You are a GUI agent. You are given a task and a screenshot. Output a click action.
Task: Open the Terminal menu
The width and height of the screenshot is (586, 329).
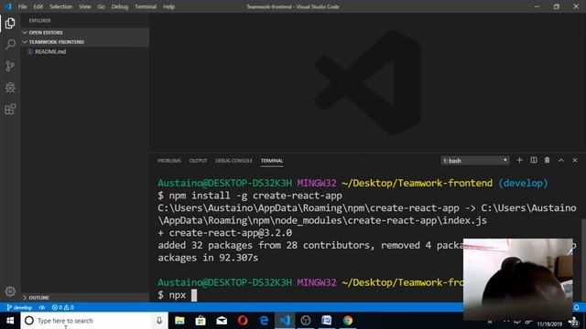[146, 6]
